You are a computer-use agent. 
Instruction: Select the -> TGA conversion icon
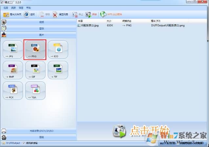click(x=35, y=91)
